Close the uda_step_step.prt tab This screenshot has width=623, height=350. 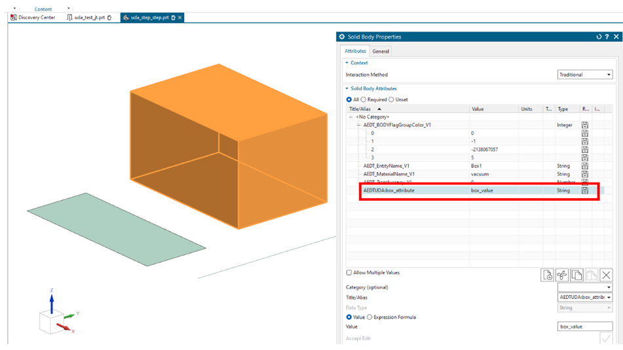click(x=180, y=18)
